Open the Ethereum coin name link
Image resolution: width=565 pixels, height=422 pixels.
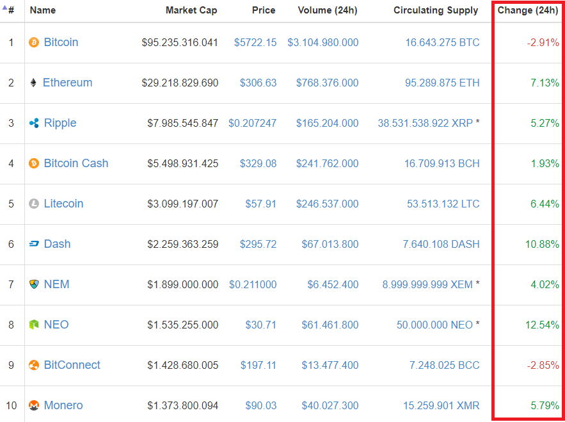coord(67,83)
